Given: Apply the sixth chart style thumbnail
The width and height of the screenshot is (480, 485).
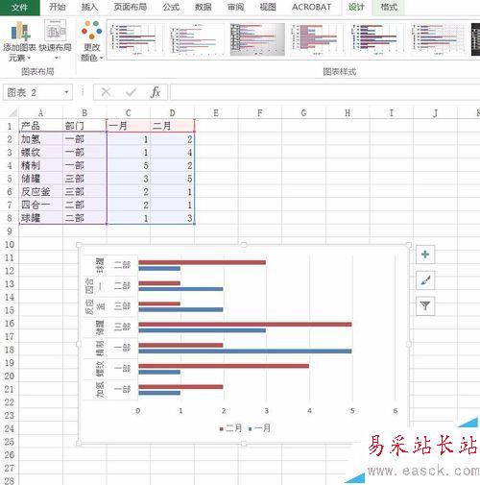Looking at the screenshot, I should pyautogui.click(x=438, y=39).
